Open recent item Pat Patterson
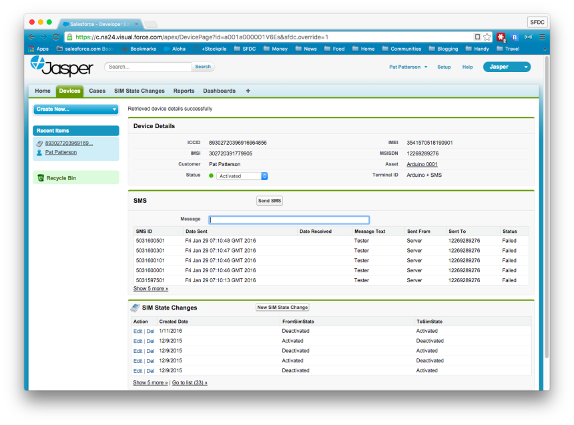Viewport: 574px width, 425px height. pyautogui.click(x=61, y=152)
